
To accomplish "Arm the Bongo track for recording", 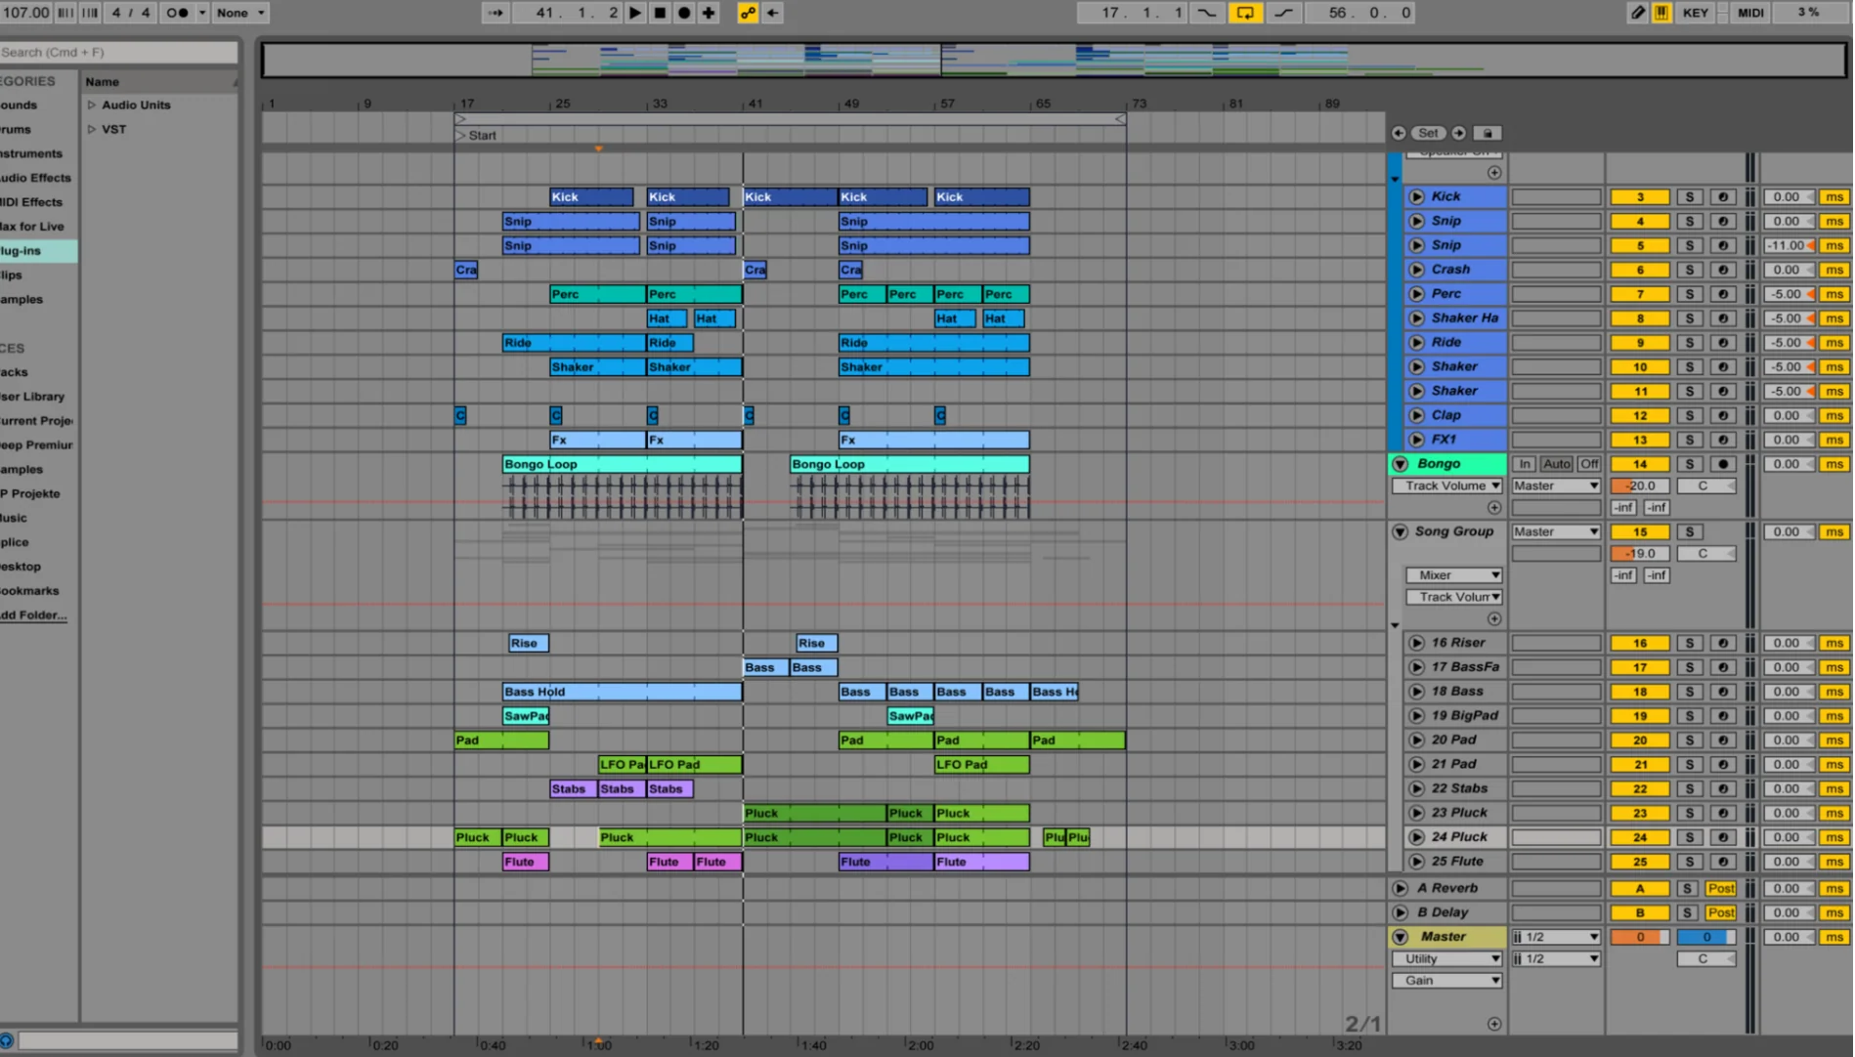I will coord(1723,464).
